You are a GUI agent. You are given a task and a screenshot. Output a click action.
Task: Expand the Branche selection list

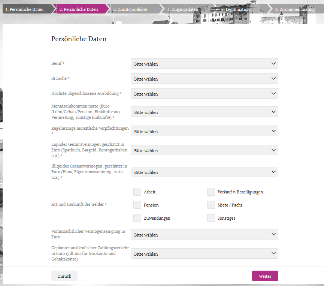point(204,79)
